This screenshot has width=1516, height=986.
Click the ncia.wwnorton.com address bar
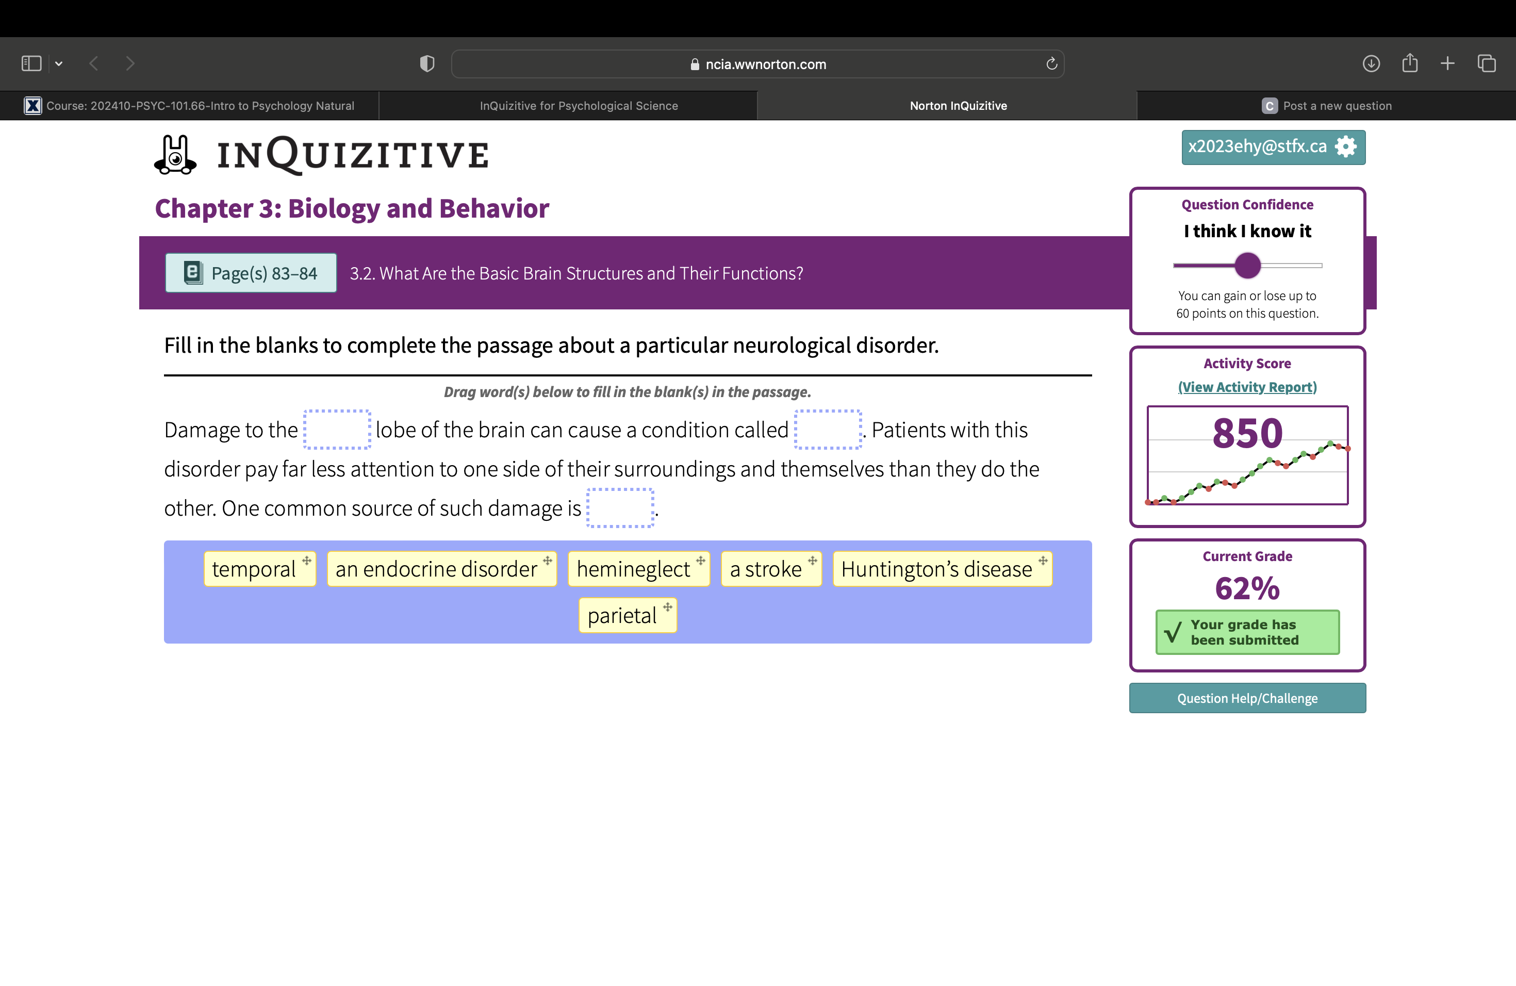[x=757, y=64]
